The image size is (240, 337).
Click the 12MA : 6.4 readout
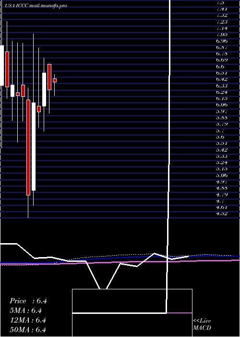click(28, 320)
